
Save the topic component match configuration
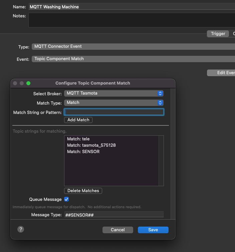pyautogui.click(x=153, y=230)
